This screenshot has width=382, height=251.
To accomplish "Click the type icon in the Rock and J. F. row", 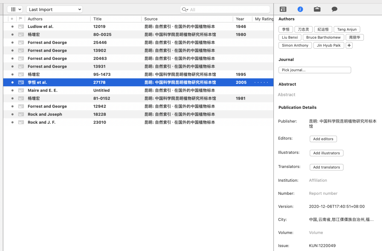I will 21,122.
